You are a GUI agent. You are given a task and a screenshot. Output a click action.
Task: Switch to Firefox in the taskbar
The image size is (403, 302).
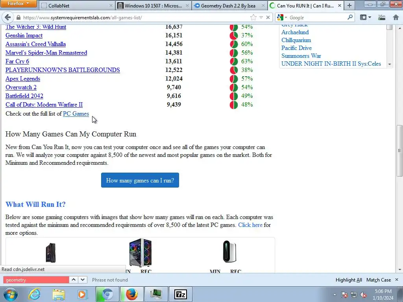(131, 294)
